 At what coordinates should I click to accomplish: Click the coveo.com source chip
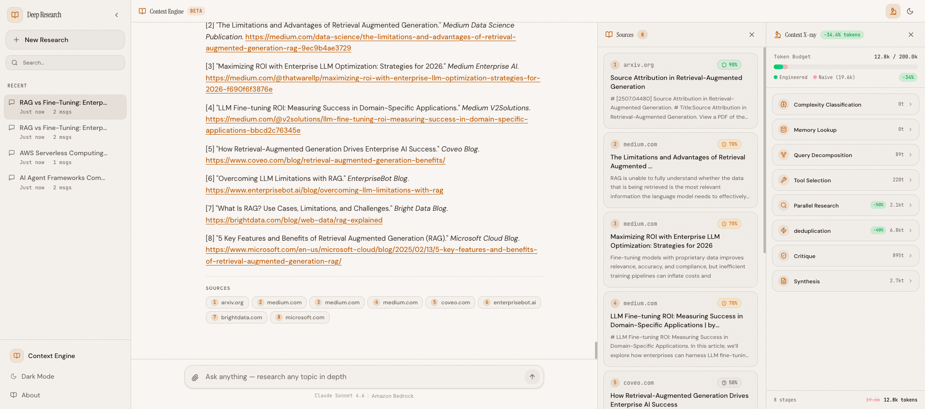(x=450, y=302)
